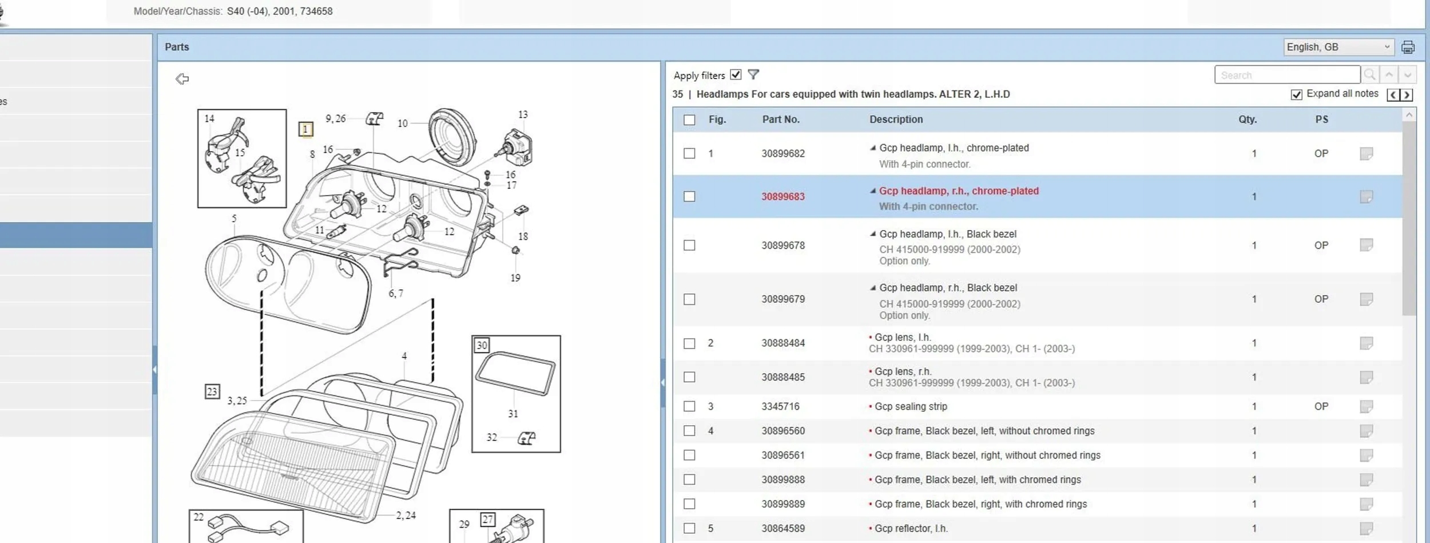The image size is (1430, 543).
Task: Open the filter funnel options
Action: pyautogui.click(x=753, y=74)
